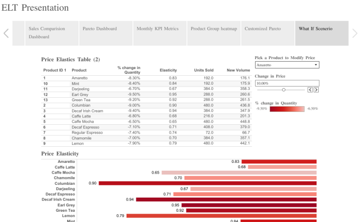Increase price change with right stepper arrow
The image size is (361, 222).
[x=316, y=89]
